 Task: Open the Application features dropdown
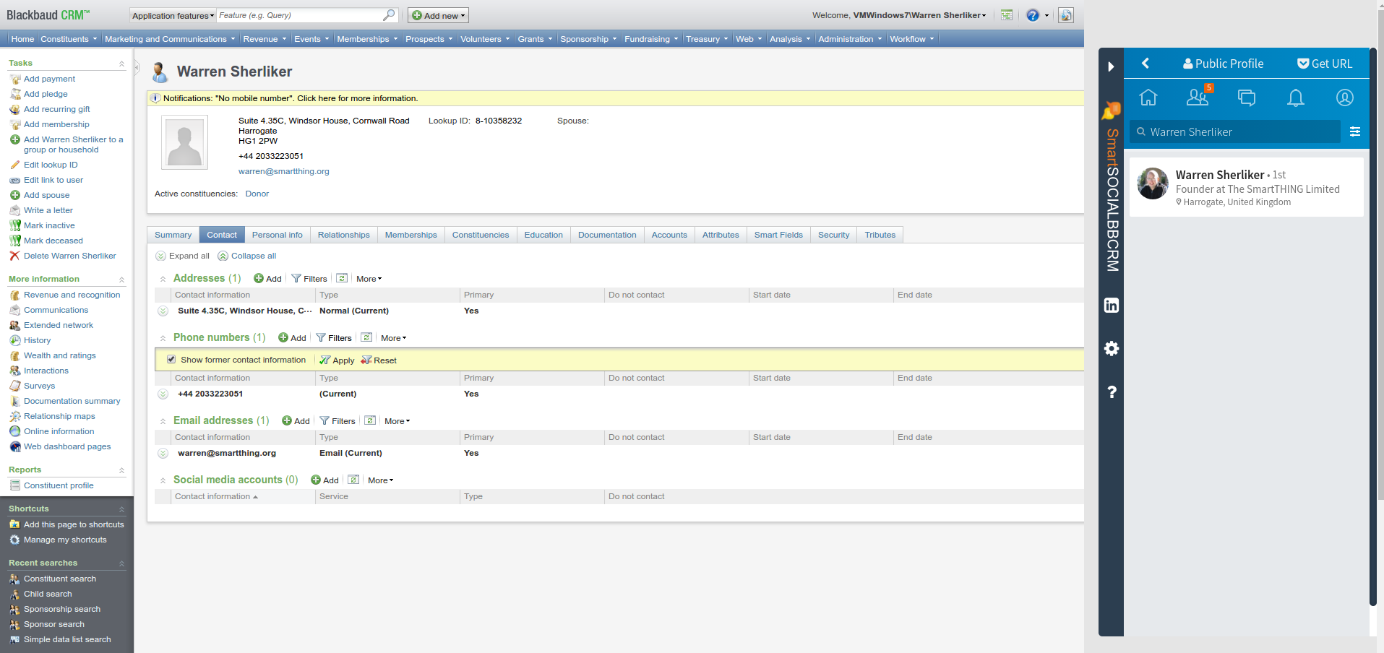[173, 15]
